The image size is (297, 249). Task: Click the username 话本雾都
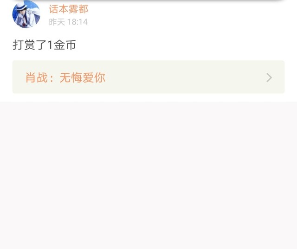[68, 9]
